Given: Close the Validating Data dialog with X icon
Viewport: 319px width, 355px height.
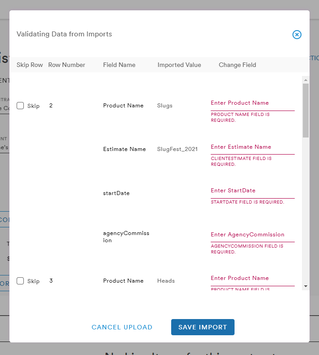Looking at the screenshot, I should pos(297,35).
